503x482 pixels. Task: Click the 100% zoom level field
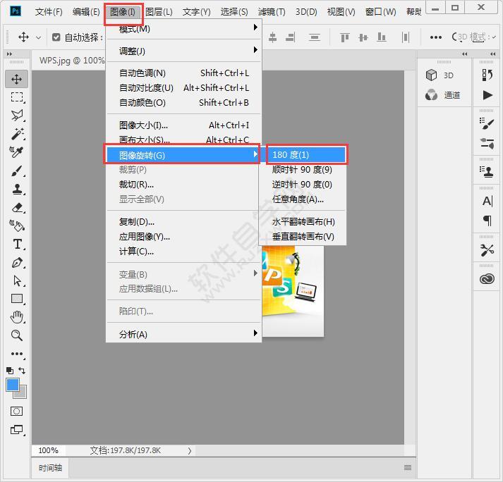pos(49,450)
